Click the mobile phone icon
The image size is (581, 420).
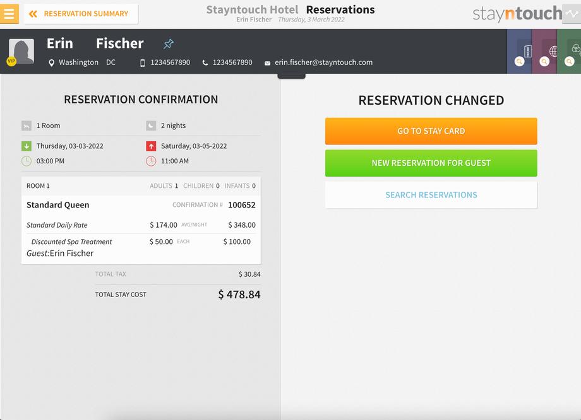coord(142,63)
